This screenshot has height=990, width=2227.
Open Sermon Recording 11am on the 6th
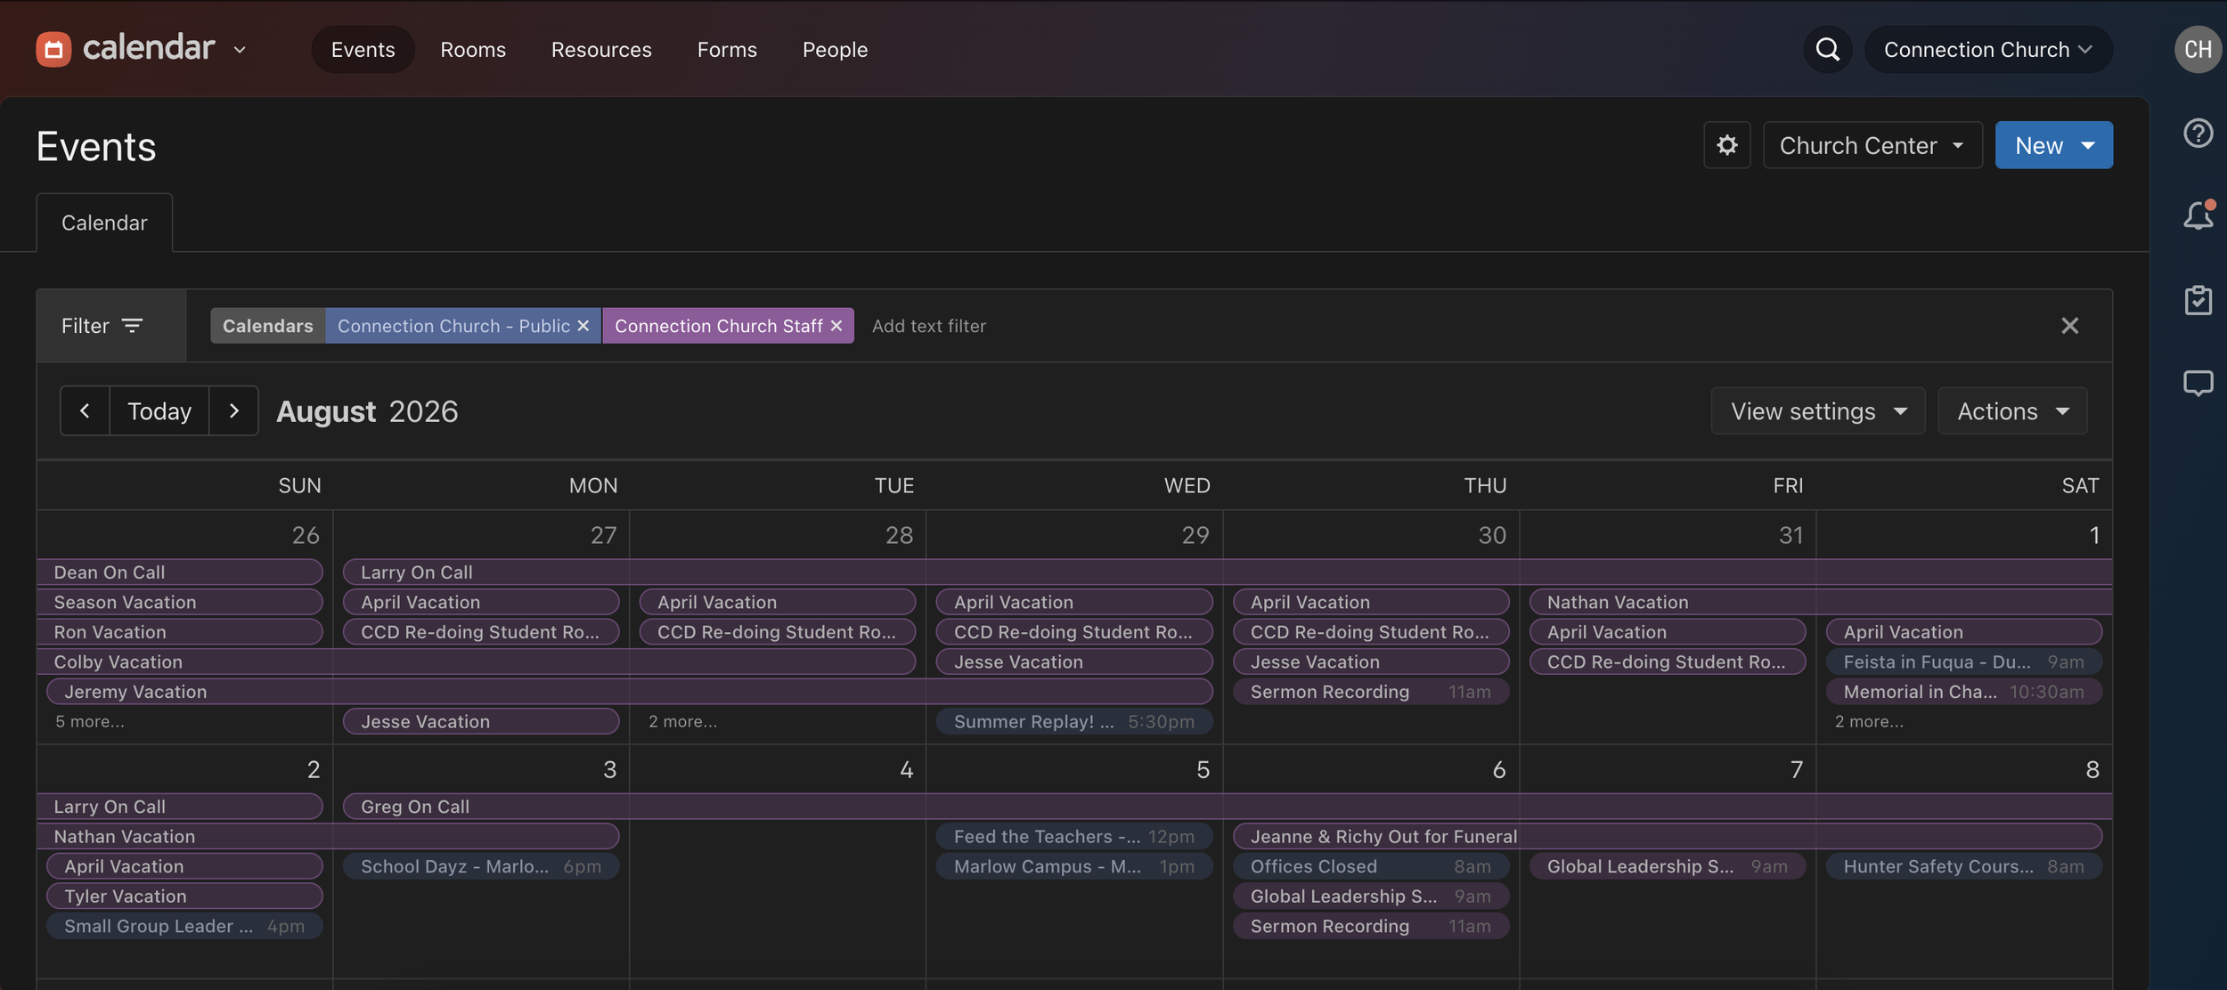1371,926
